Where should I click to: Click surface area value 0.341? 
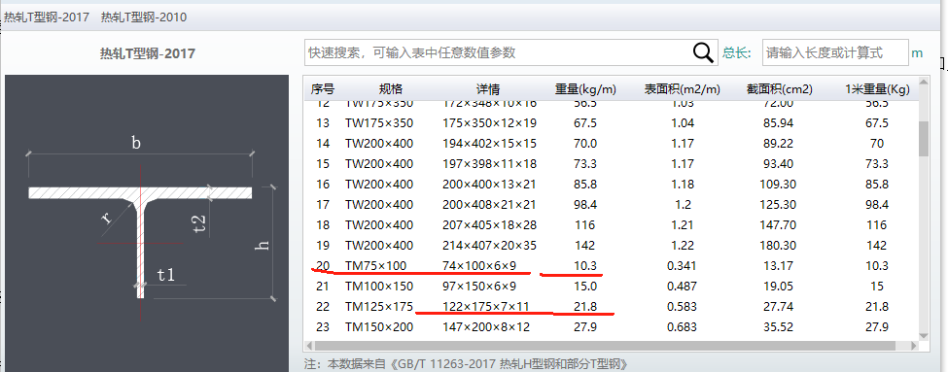pyautogui.click(x=682, y=266)
